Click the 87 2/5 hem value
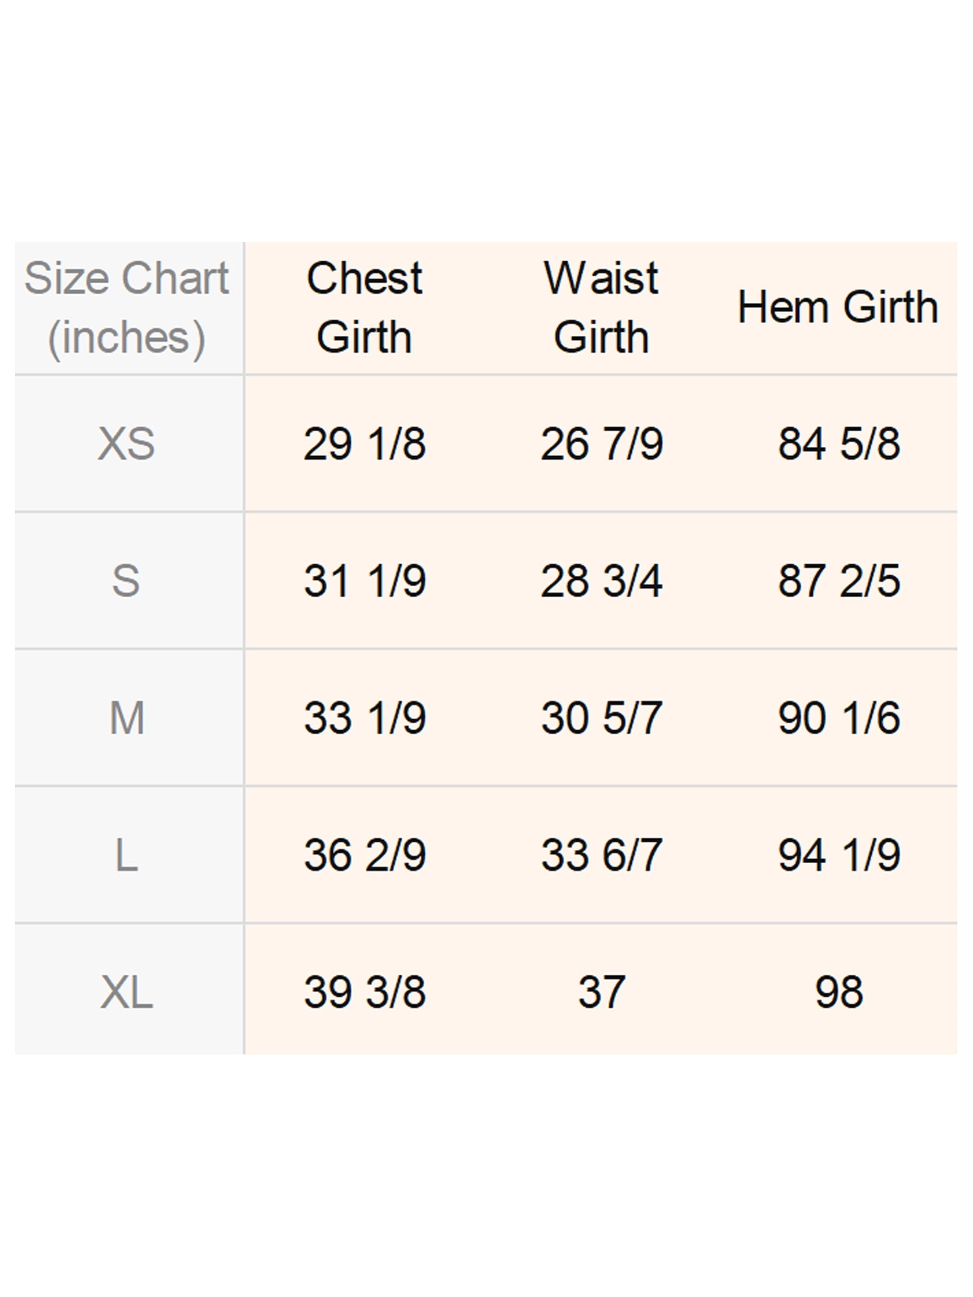 [x=838, y=580]
